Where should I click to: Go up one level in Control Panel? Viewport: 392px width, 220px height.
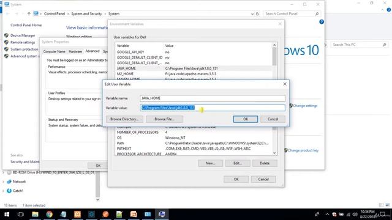click(x=29, y=13)
